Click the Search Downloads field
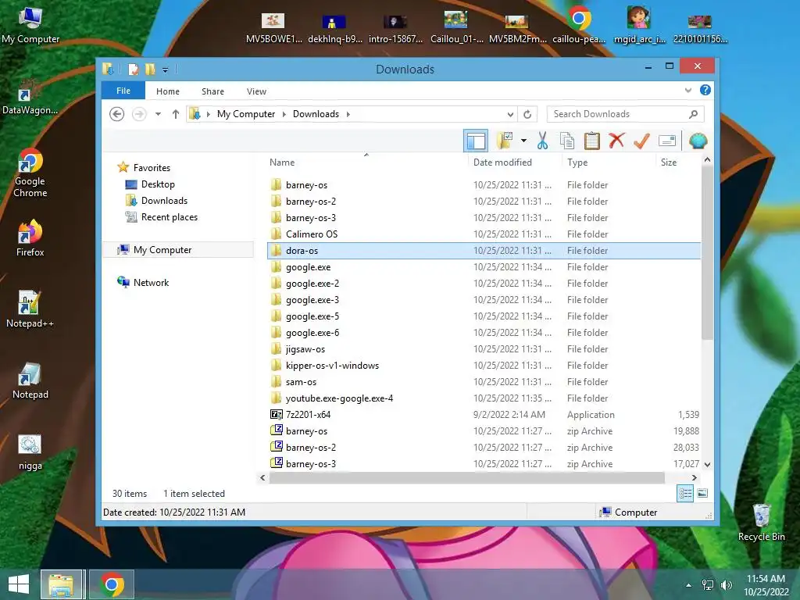Image resolution: width=800 pixels, height=600 pixels. coord(625,114)
